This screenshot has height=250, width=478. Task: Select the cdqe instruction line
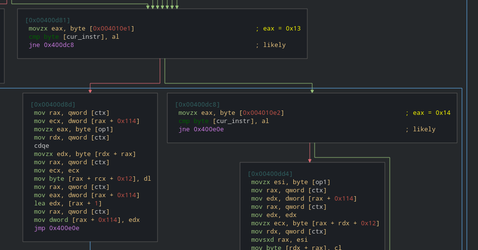pos(42,146)
